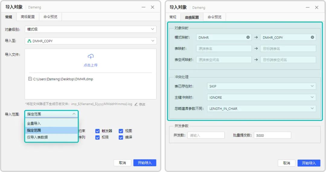Click the 目标端表空间名 input field
This screenshot has height=172, width=326.
pyautogui.click(x=288, y=60)
